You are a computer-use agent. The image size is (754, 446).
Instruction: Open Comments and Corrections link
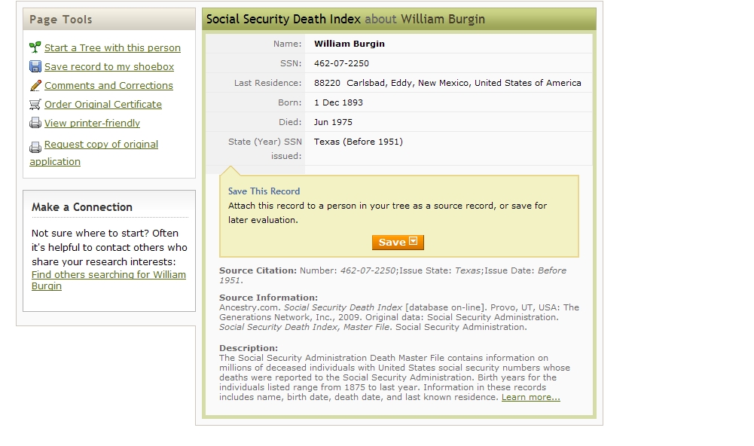click(108, 85)
